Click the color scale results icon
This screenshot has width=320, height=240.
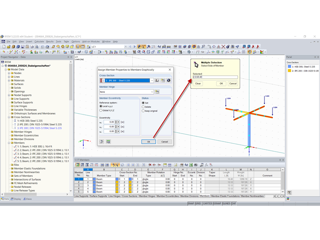tap(262, 52)
